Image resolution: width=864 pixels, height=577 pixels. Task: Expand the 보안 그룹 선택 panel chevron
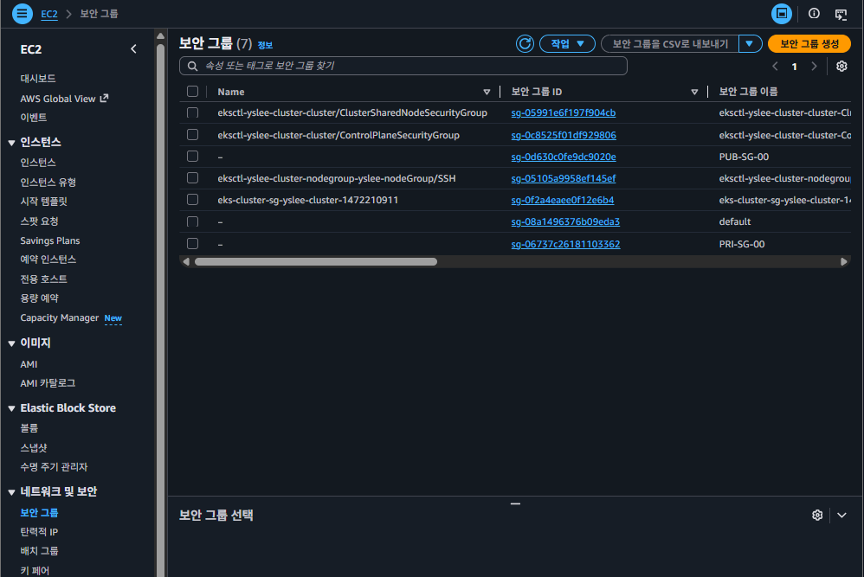click(x=841, y=516)
